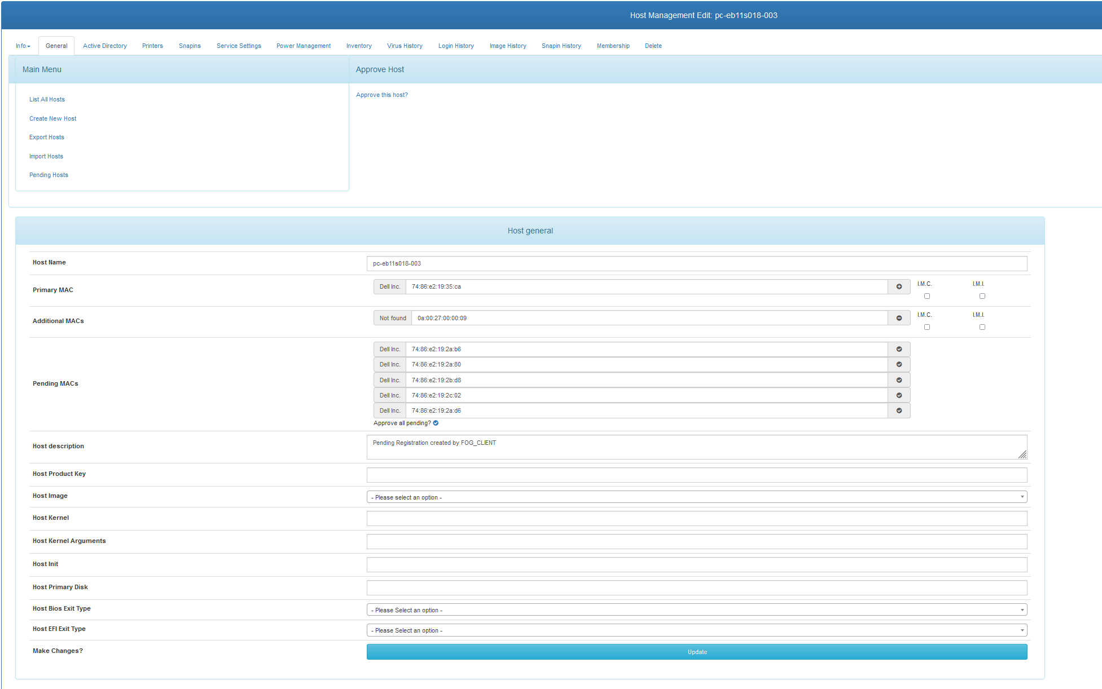Switch to the General tab
Screen dimensions: 1102x689
pos(56,46)
